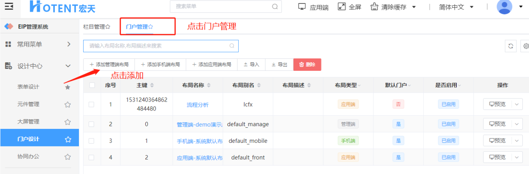Click 预览 for 流程分析 row
The height and width of the screenshot is (174, 529).
[498, 104]
